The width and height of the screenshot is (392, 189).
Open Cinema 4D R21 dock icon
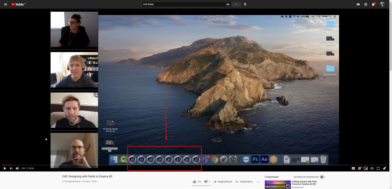click(x=178, y=159)
